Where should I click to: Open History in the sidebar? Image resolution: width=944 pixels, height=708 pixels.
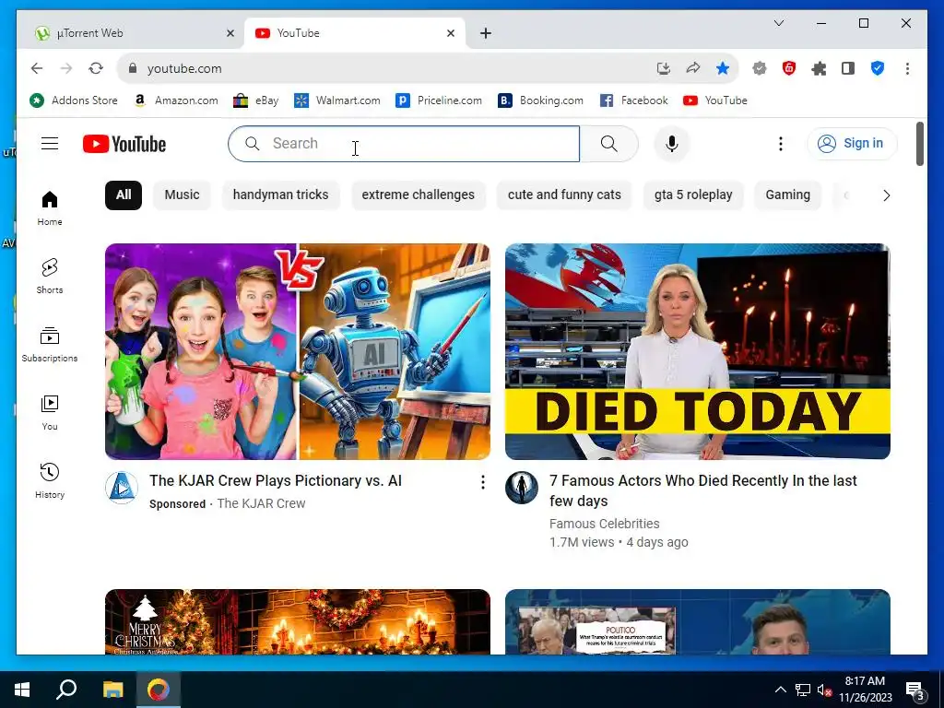click(x=50, y=480)
